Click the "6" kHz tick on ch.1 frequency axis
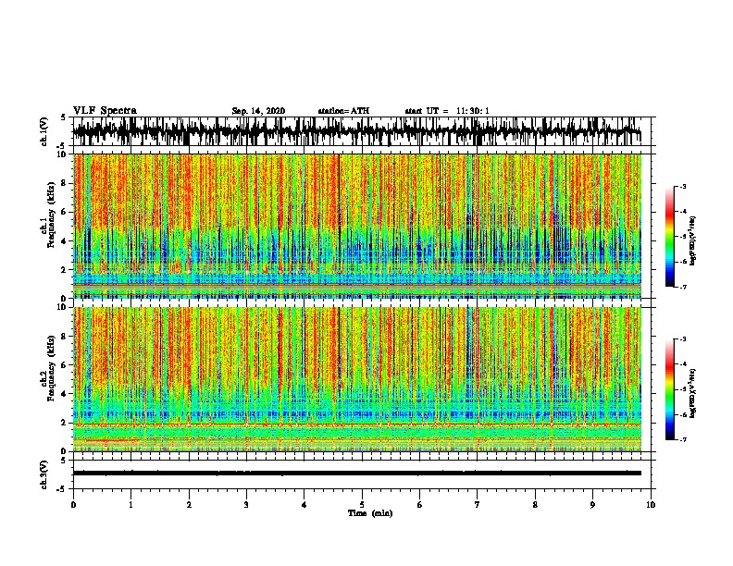This screenshot has height=566, width=733. click(x=64, y=212)
